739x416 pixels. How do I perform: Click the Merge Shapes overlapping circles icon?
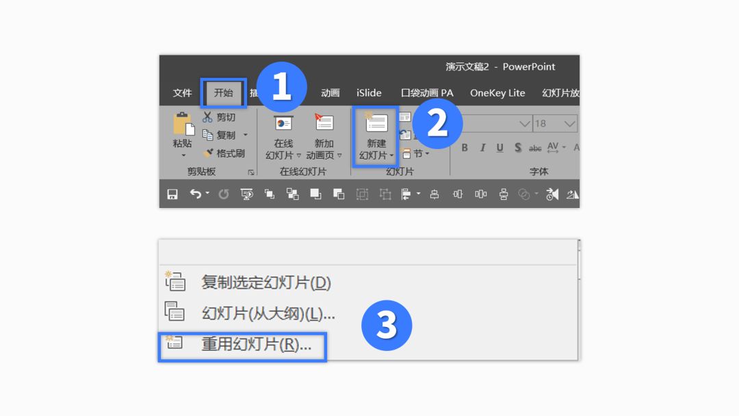523,194
